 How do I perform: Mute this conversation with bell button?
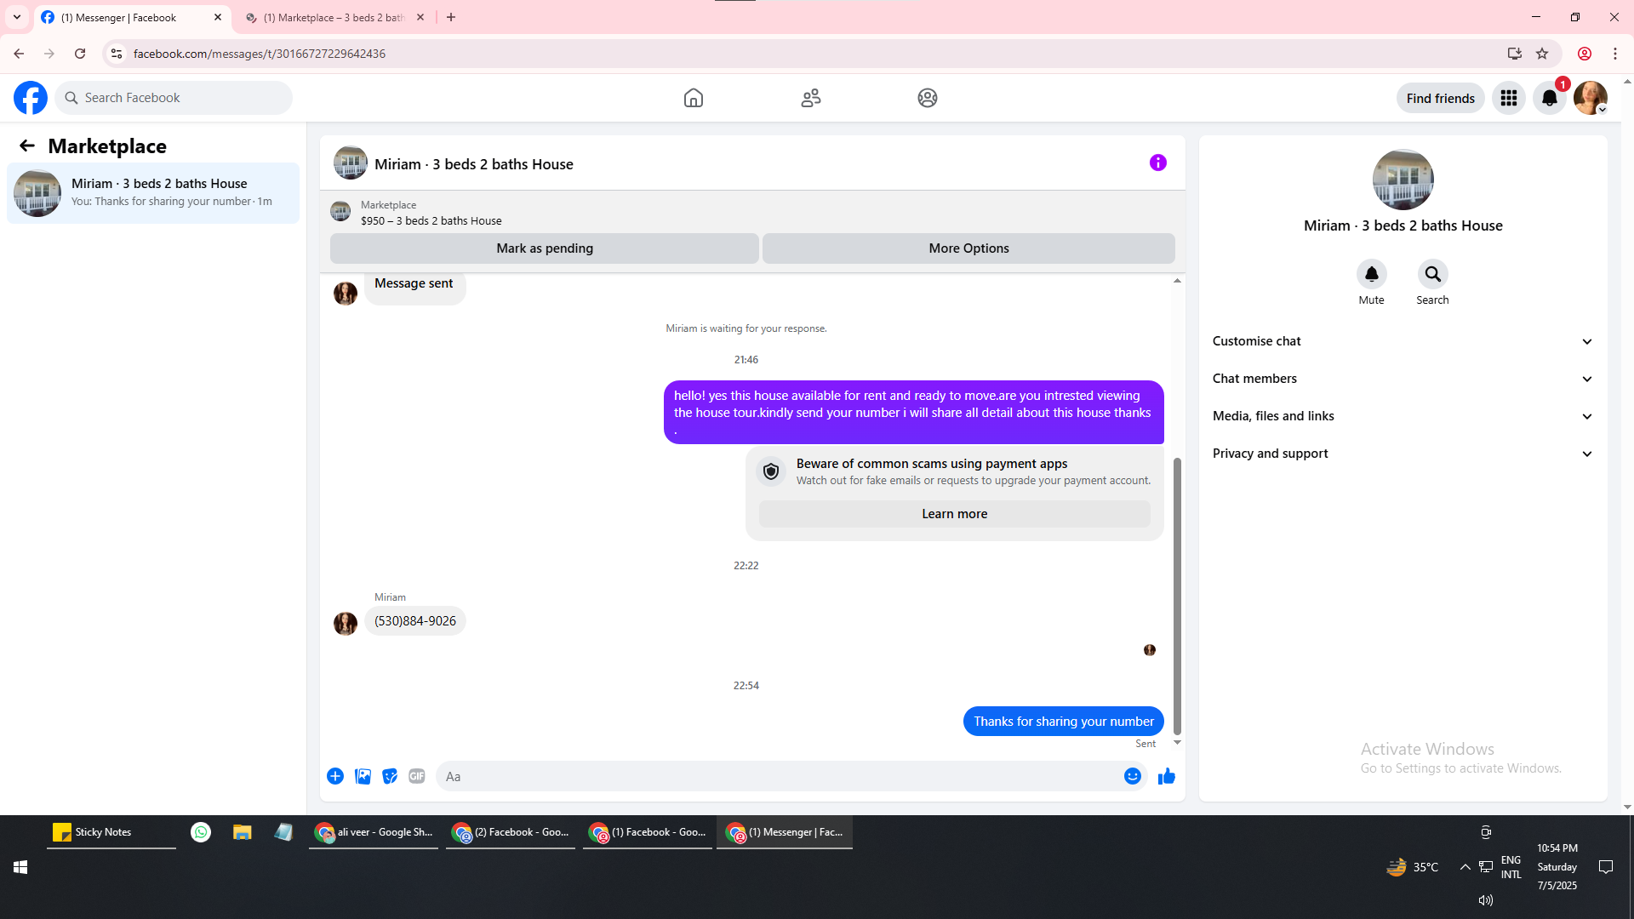[1371, 274]
